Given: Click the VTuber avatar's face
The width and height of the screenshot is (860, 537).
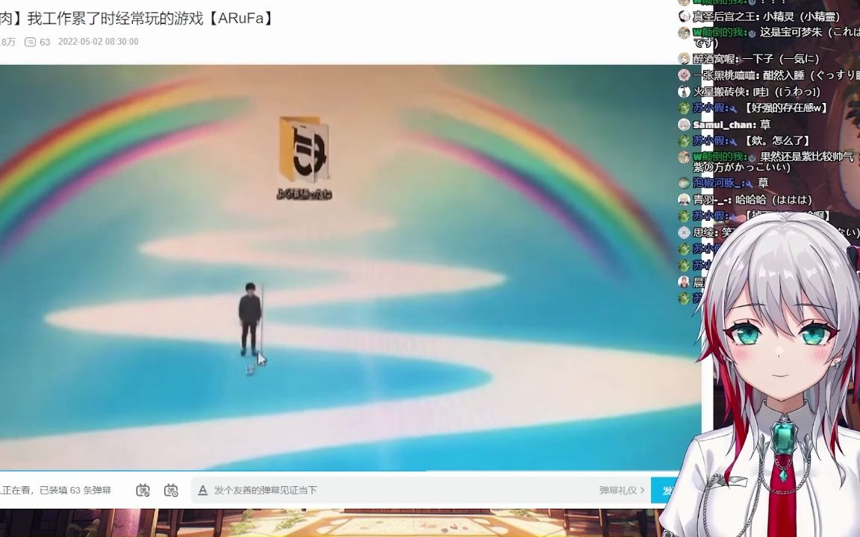Looking at the screenshot, I should (780, 340).
